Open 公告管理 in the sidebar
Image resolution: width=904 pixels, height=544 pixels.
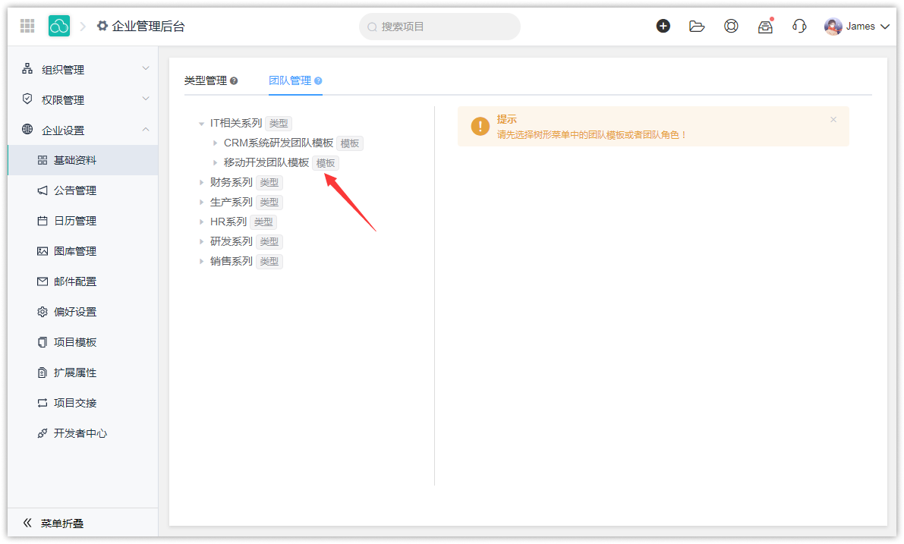point(75,190)
